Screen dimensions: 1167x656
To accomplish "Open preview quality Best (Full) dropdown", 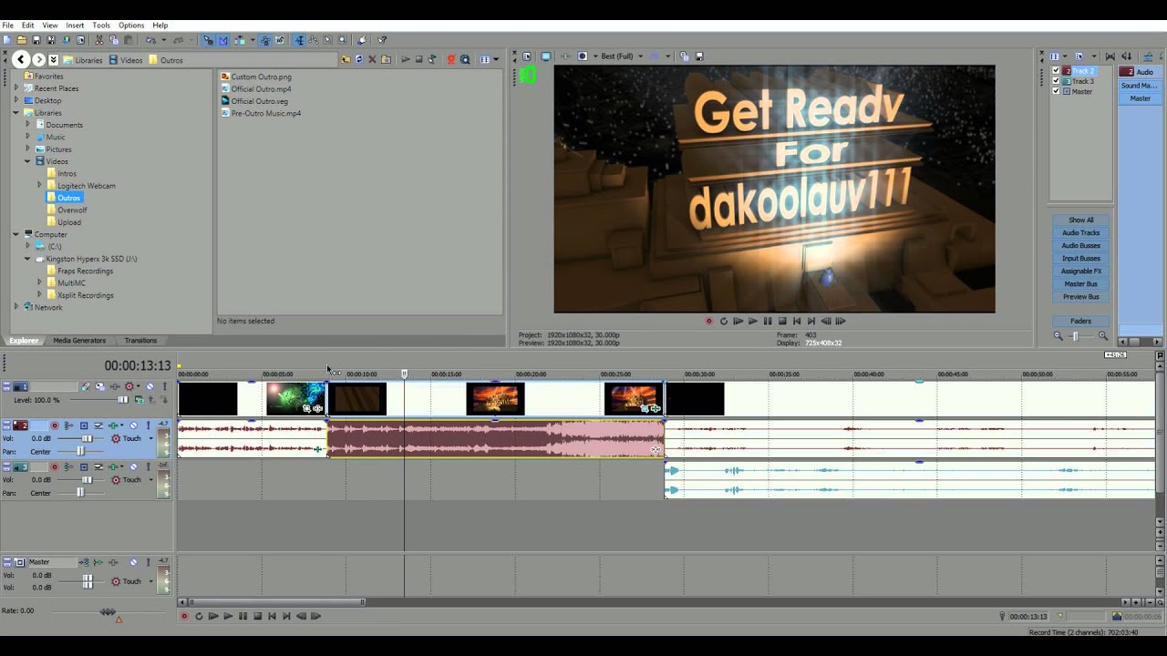I will pyautogui.click(x=641, y=56).
